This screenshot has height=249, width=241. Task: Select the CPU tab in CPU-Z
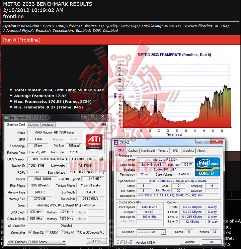coord(121,150)
